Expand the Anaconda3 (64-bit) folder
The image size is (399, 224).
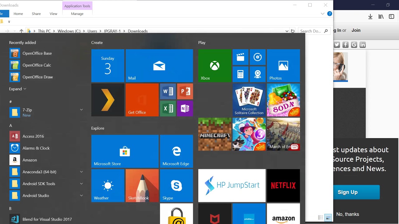point(81,172)
